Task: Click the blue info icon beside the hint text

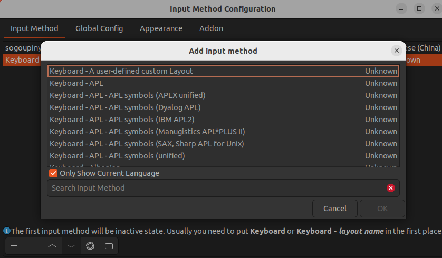Action: coord(7,231)
